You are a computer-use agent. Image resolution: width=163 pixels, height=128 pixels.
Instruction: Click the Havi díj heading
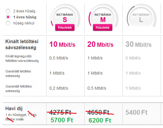point(14,108)
